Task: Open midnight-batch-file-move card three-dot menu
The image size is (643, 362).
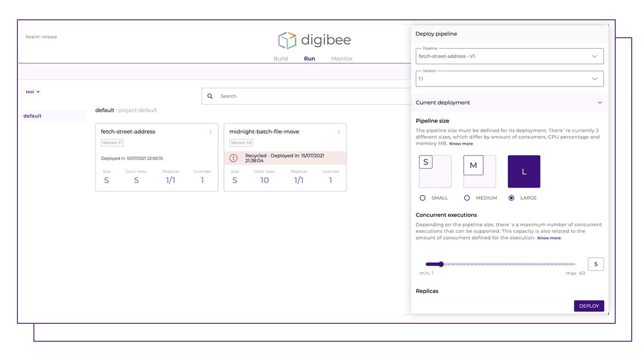Action: [339, 132]
